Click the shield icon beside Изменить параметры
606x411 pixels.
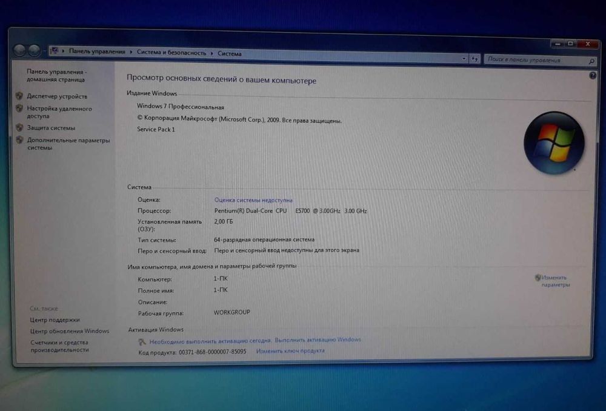[x=538, y=277]
